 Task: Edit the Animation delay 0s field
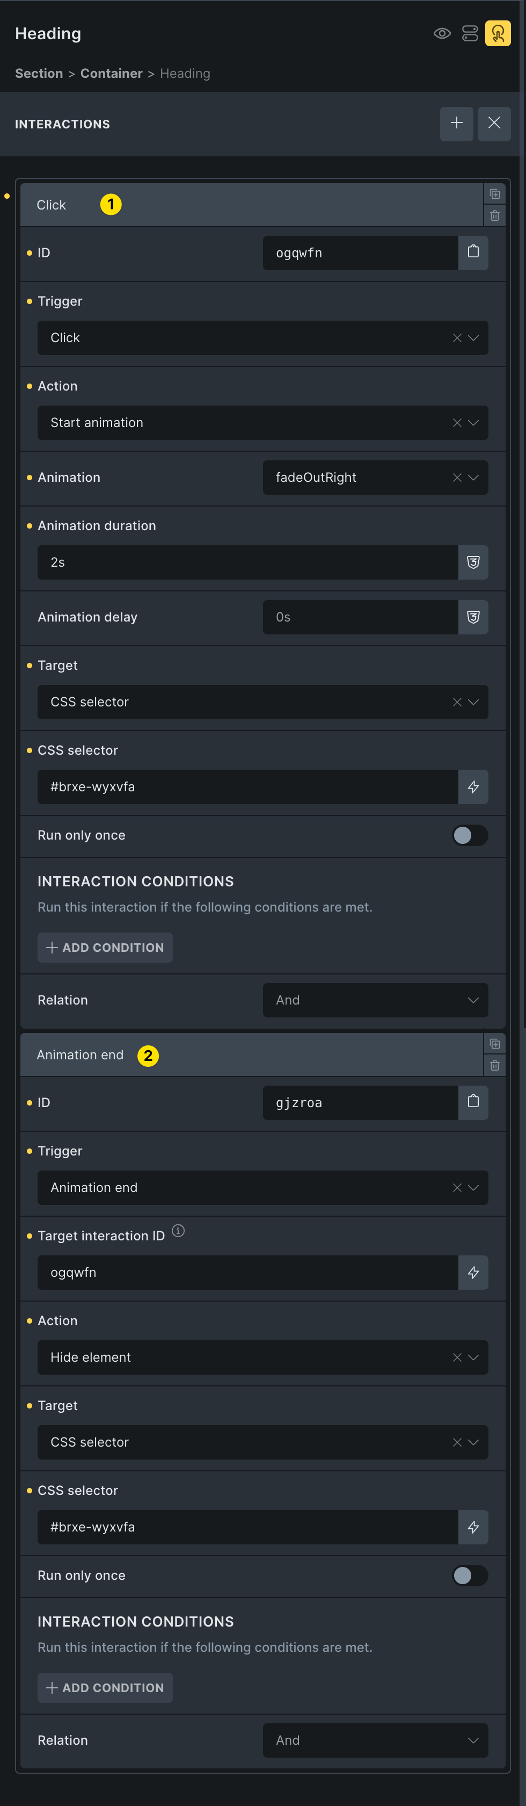(x=361, y=617)
